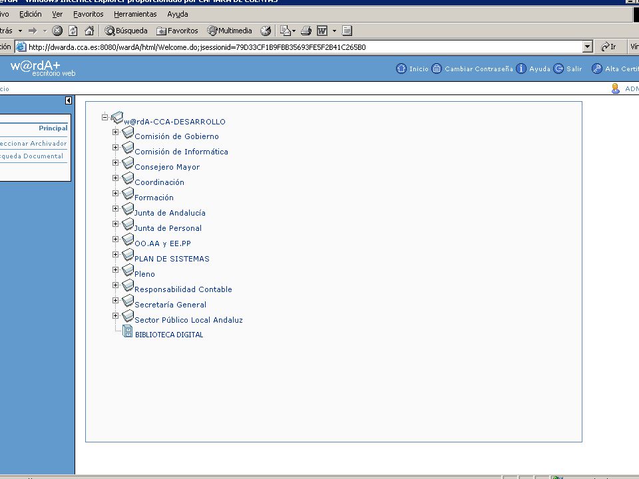Click the Inicio home icon in header
This screenshot has height=479, width=639.
coord(401,69)
